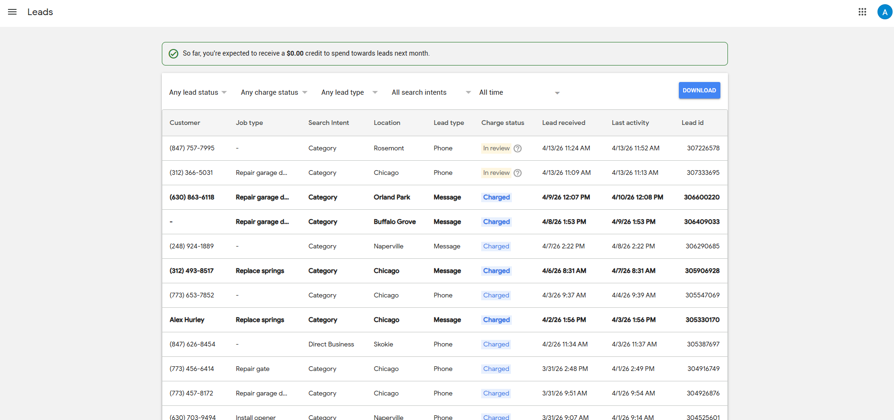Open lead from (773) 653-7852

(x=444, y=295)
